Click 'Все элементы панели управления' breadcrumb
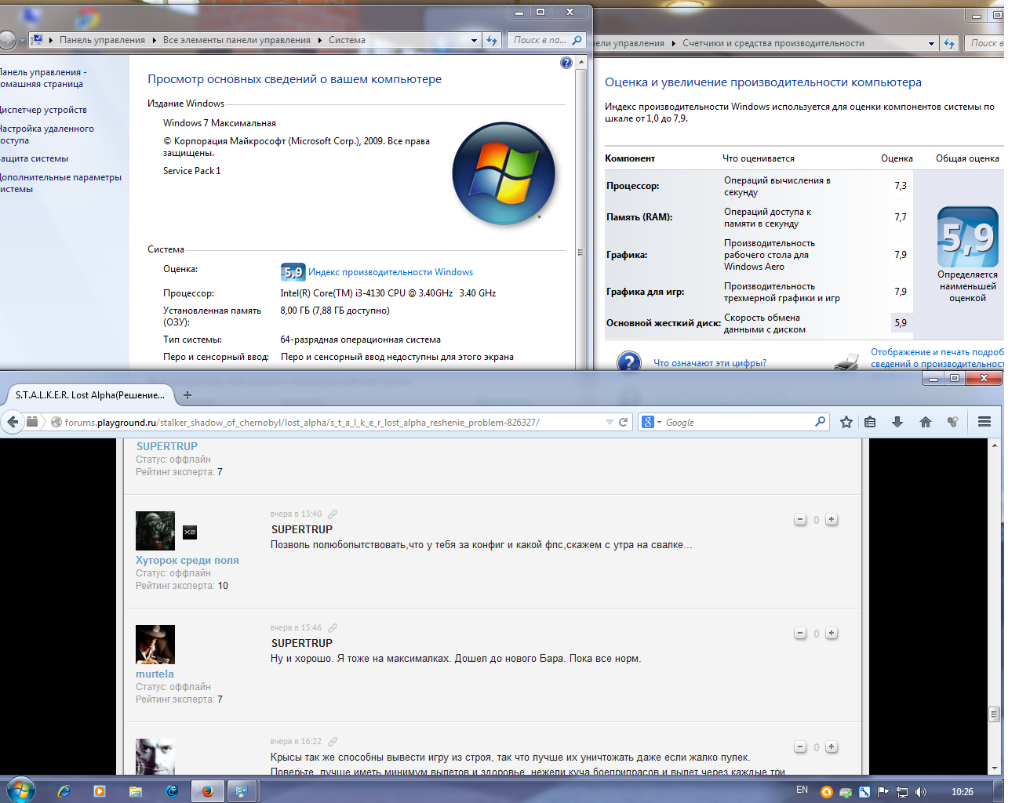1019x803 pixels. 237,40
